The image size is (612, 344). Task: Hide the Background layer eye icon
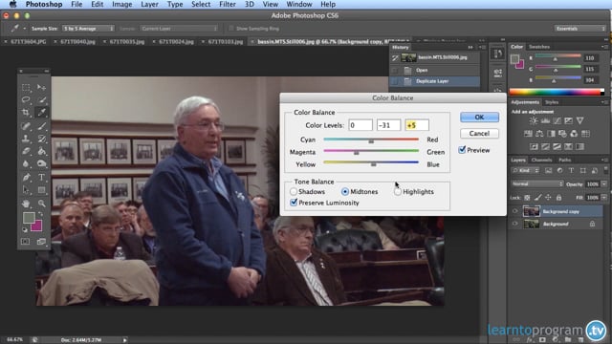(x=514, y=224)
